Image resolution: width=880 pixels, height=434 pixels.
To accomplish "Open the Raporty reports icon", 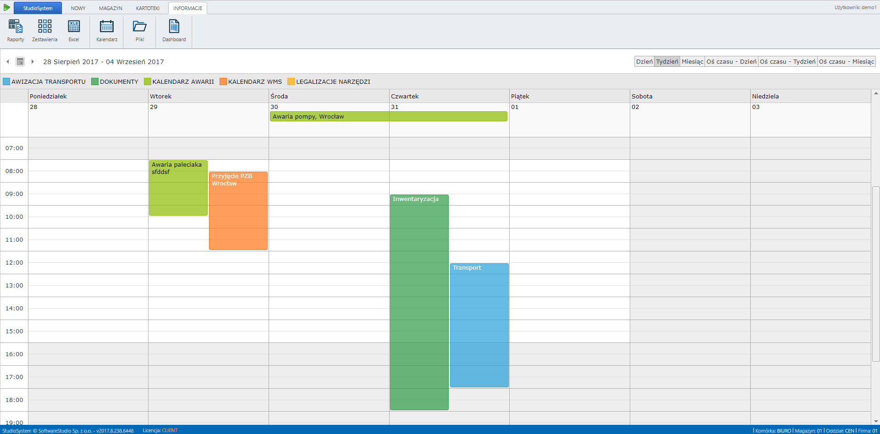I will 16,31.
